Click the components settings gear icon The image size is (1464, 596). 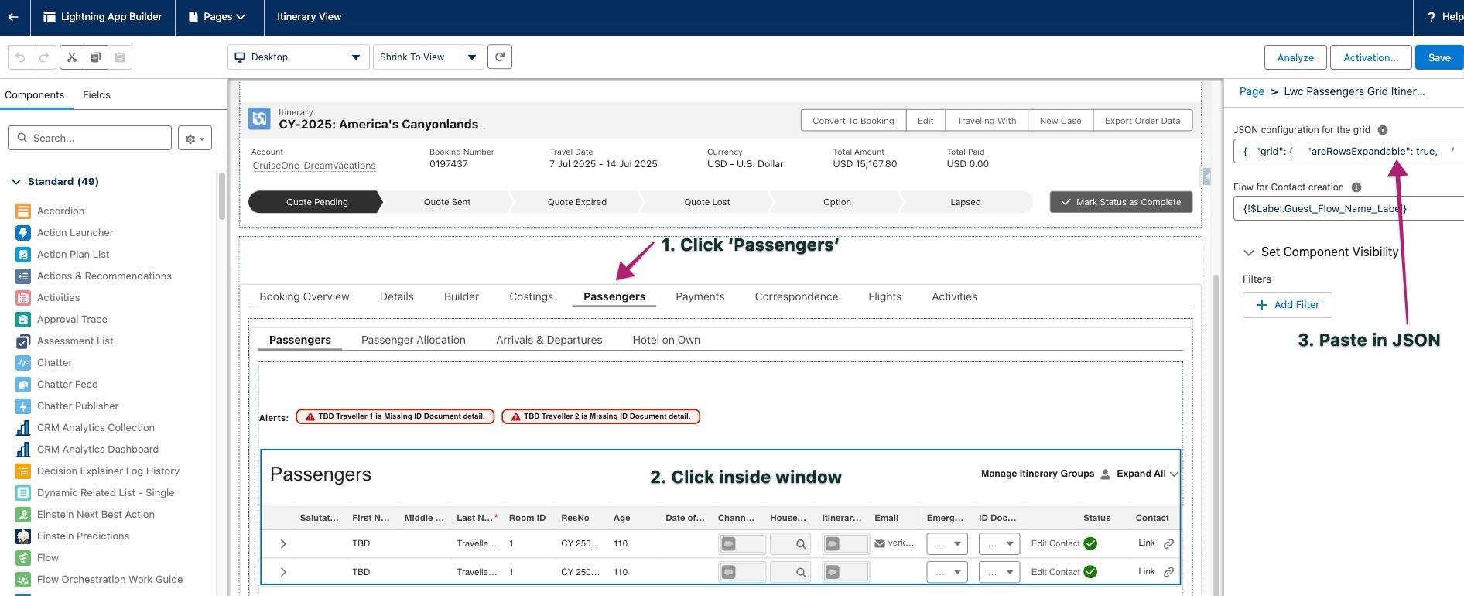194,139
